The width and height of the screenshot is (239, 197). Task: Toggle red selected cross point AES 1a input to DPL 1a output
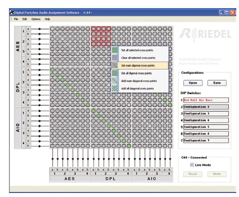[x=93, y=29]
